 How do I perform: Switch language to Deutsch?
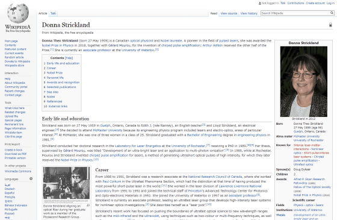point(10,189)
